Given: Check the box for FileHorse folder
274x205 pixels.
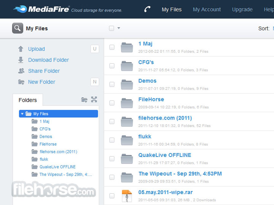Looking at the screenshot, I should 112,103.
